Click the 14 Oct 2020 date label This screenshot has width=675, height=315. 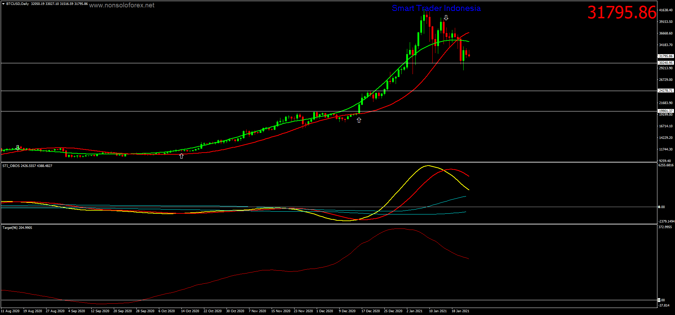coord(190,311)
